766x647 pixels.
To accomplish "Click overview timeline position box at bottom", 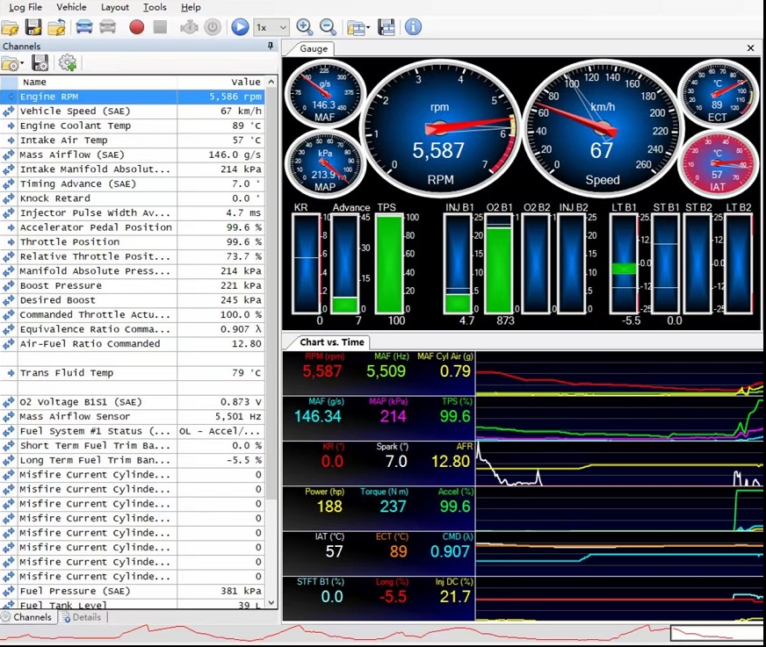I will pyautogui.click(x=716, y=633).
